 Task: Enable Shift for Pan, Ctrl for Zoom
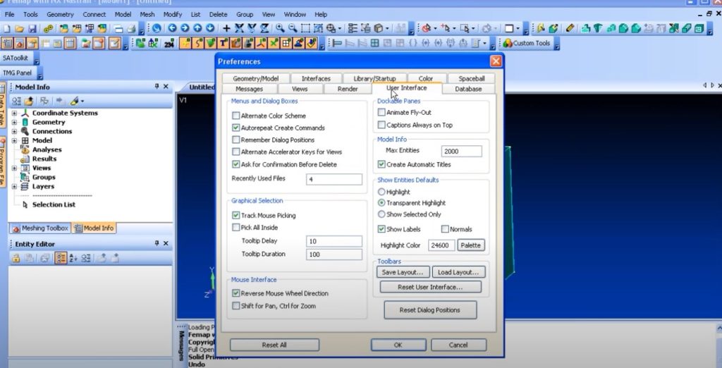236,306
